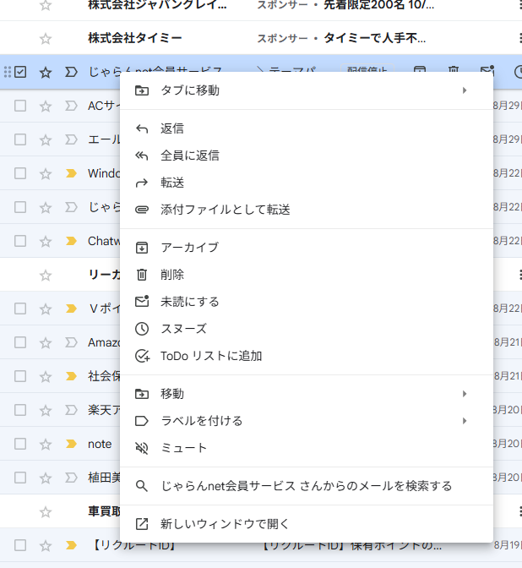Click the archive box icon in menu
This screenshot has width=522, height=568.
click(x=142, y=248)
